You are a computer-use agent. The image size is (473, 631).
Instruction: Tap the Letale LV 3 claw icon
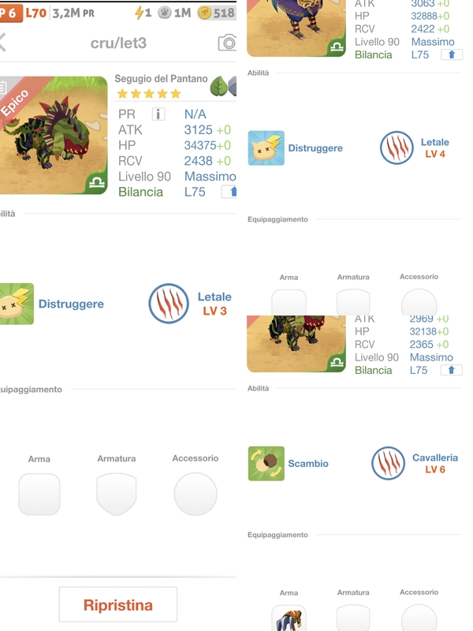click(x=169, y=304)
